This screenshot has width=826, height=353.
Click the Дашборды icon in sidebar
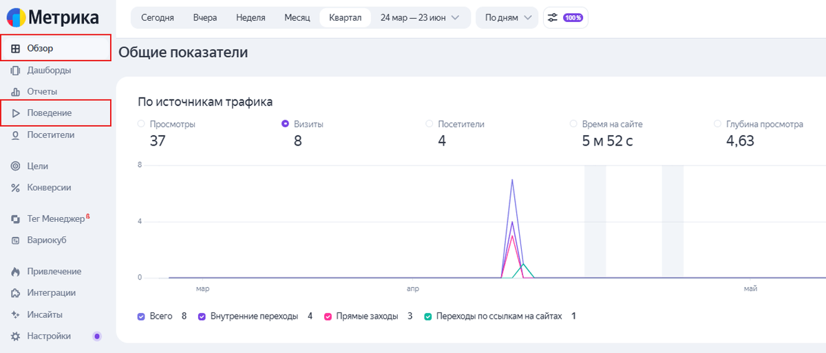pyautogui.click(x=15, y=70)
